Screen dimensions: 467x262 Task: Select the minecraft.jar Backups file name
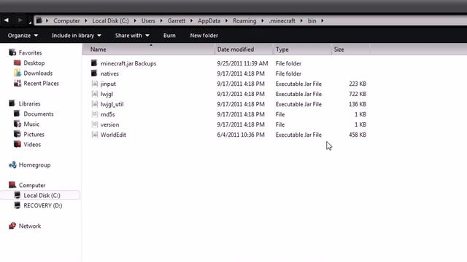click(x=128, y=63)
